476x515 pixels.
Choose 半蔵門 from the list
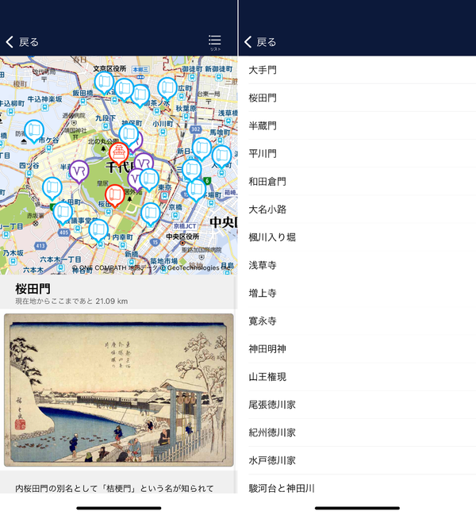[x=357, y=126]
